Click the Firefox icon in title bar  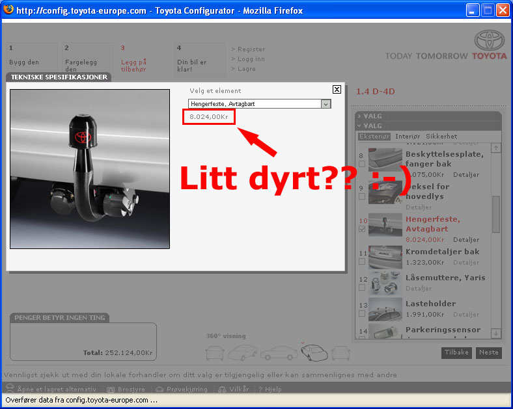pos(8,10)
